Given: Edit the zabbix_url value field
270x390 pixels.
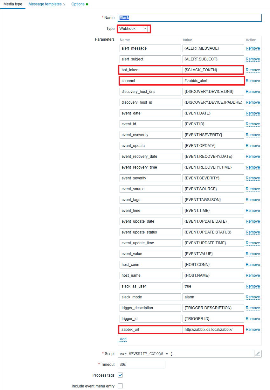Looking at the screenshot, I should point(213,330).
